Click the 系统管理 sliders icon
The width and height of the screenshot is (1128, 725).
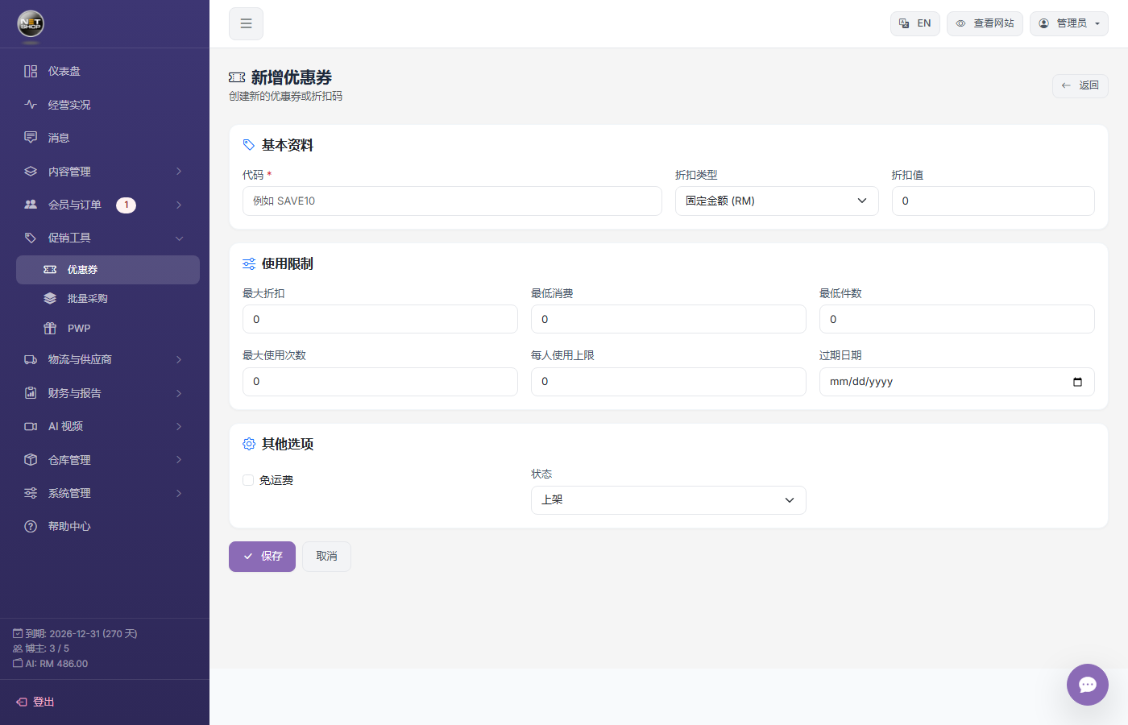click(x=31, y=493)
